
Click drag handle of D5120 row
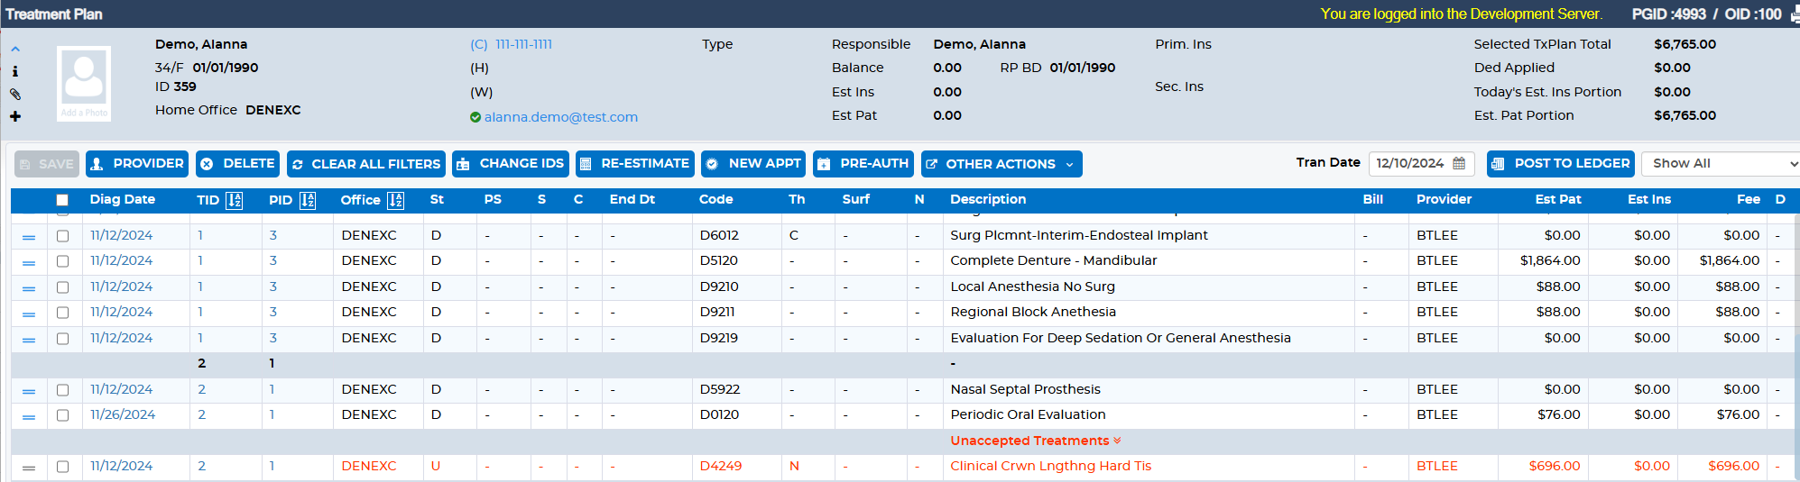tap(29, 262)
